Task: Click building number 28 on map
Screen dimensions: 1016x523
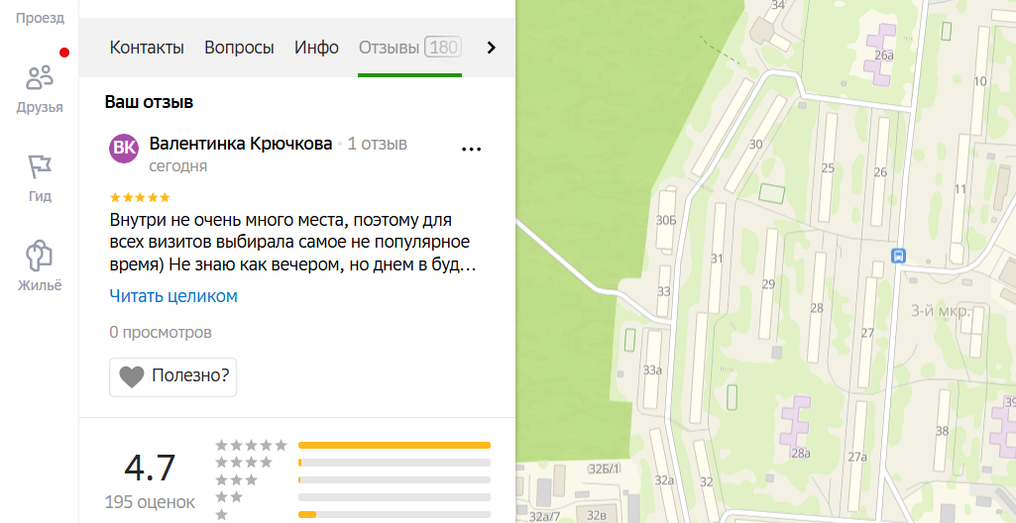Action: point(817,308)
